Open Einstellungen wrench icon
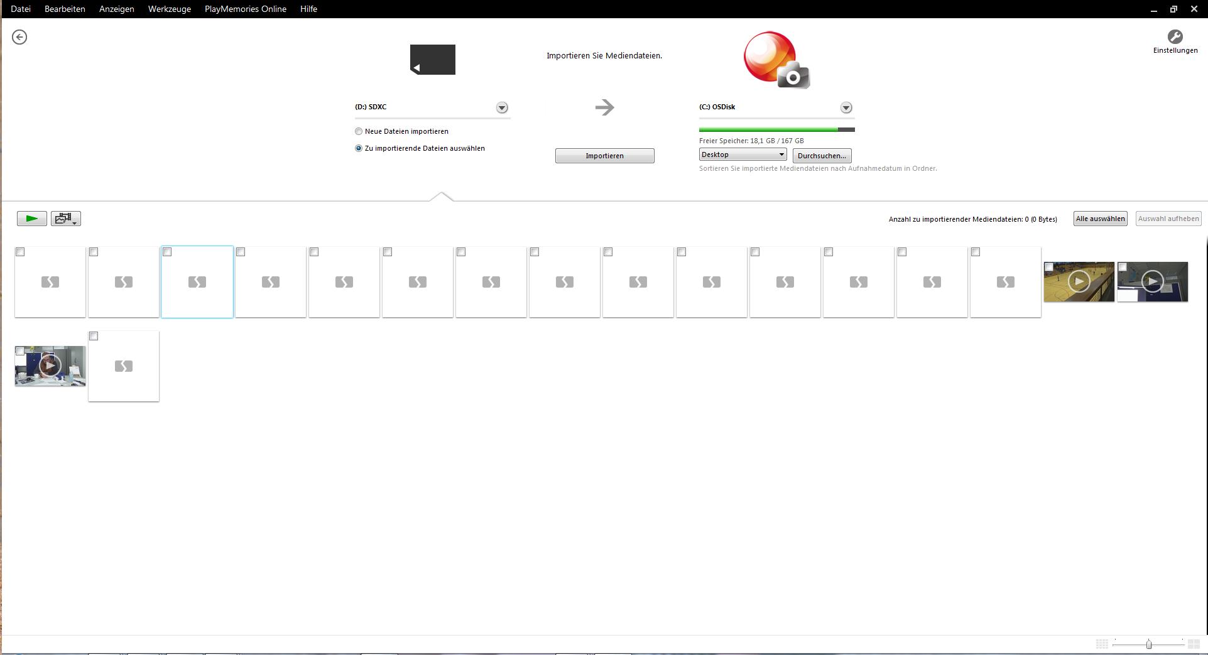Screen dimensions: 1208x655 tap(1175, 37)
